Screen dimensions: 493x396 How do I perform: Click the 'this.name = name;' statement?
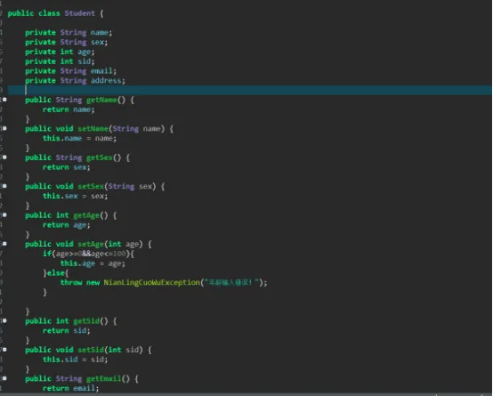click(x=79, y=139)
